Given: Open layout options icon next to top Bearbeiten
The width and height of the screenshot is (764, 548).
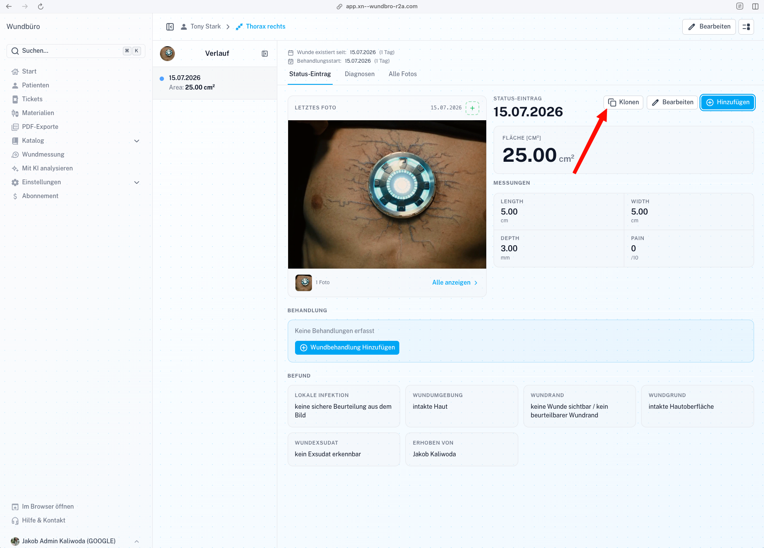Looking at the screenshot, I should pos(746,27).
